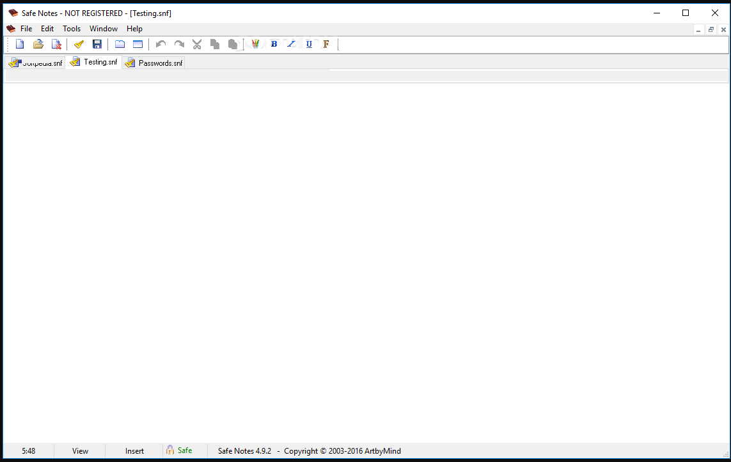Save the file with floppy disk icon
731x462 pixels.
97,44
